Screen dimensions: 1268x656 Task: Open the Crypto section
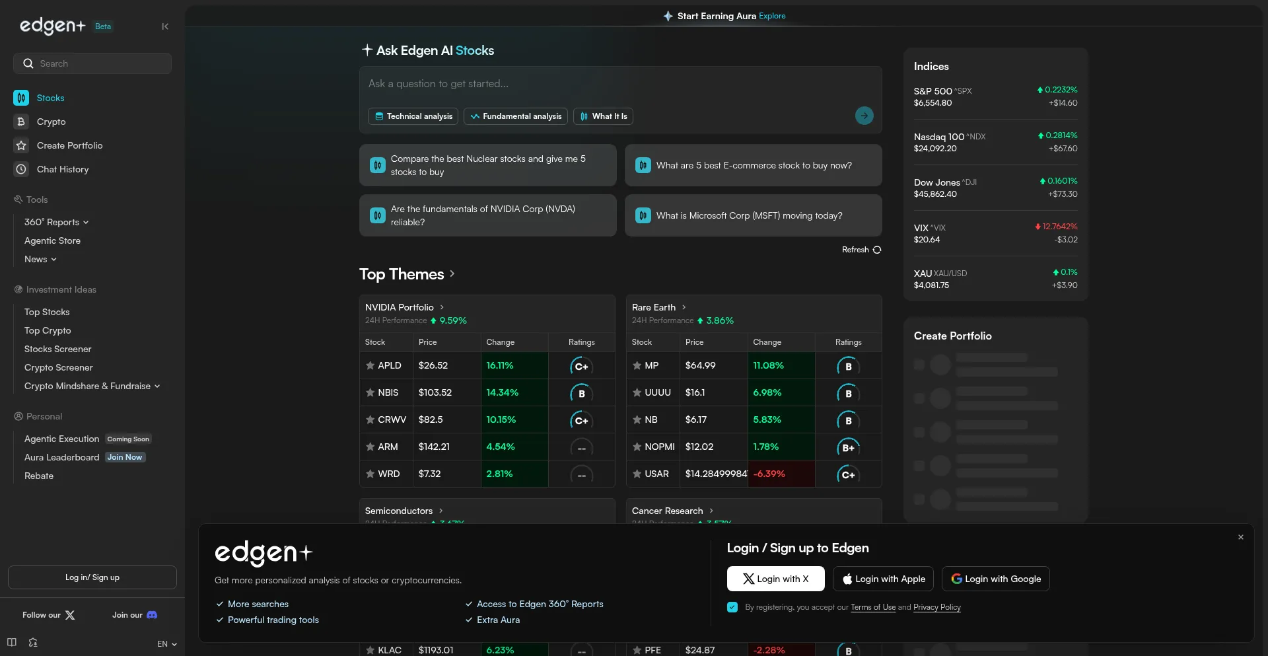coord(51,122)
